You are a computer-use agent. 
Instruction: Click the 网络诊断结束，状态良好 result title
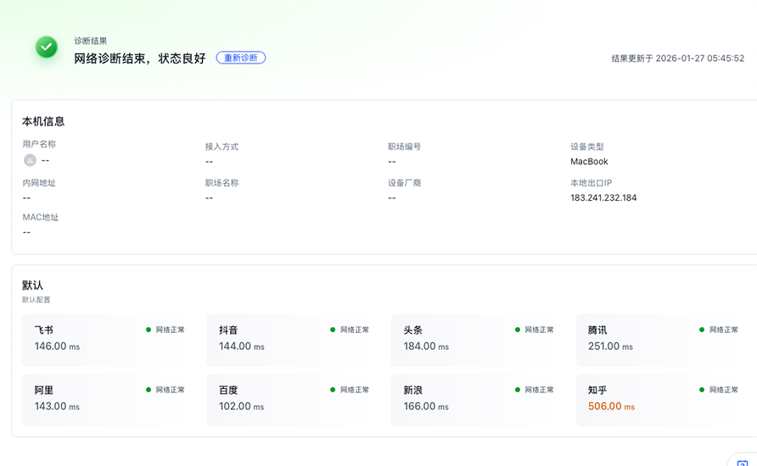[140, 58]
